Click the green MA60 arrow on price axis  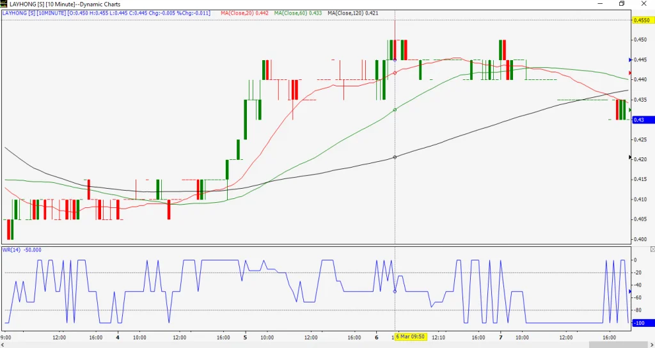630,110
